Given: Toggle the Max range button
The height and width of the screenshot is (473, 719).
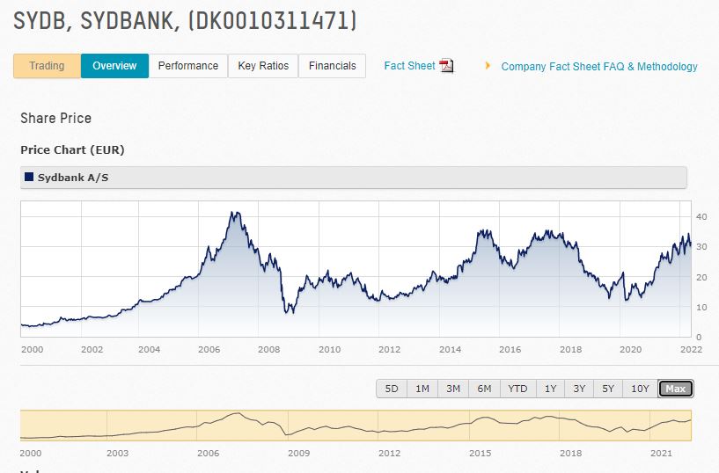Looking at the screenshot, I should coord(676,389).
